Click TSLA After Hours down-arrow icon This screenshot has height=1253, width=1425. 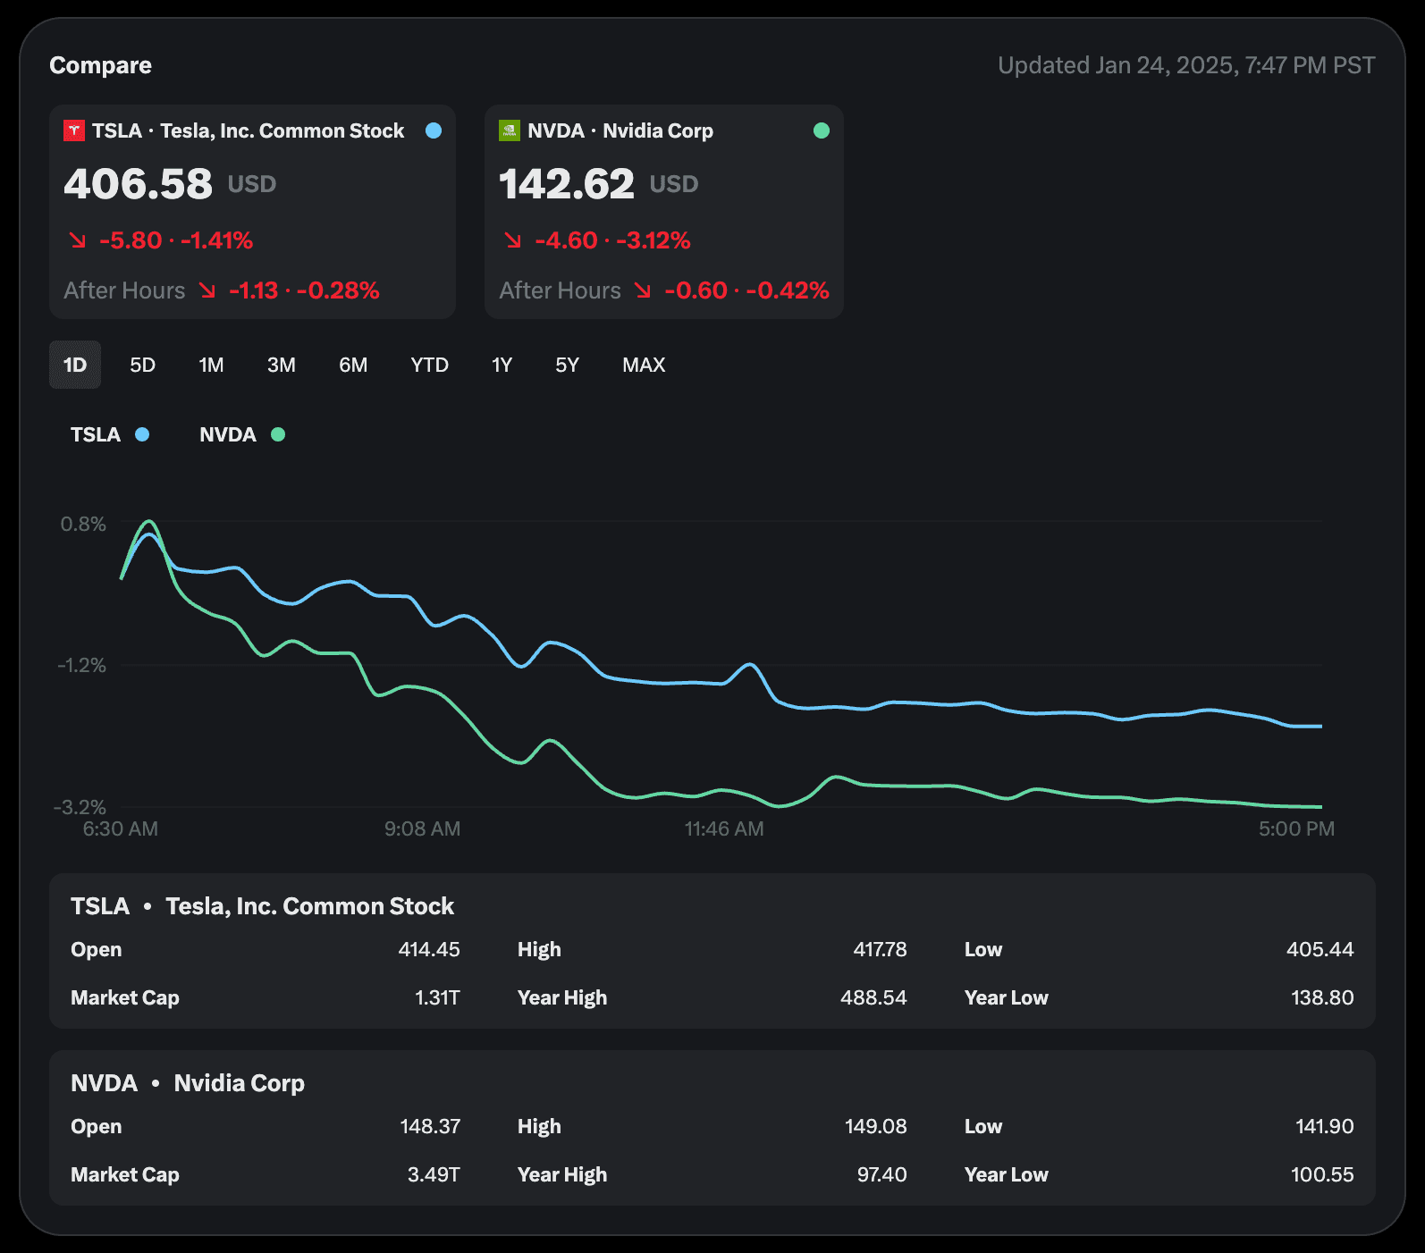click(x=207, y=290)
